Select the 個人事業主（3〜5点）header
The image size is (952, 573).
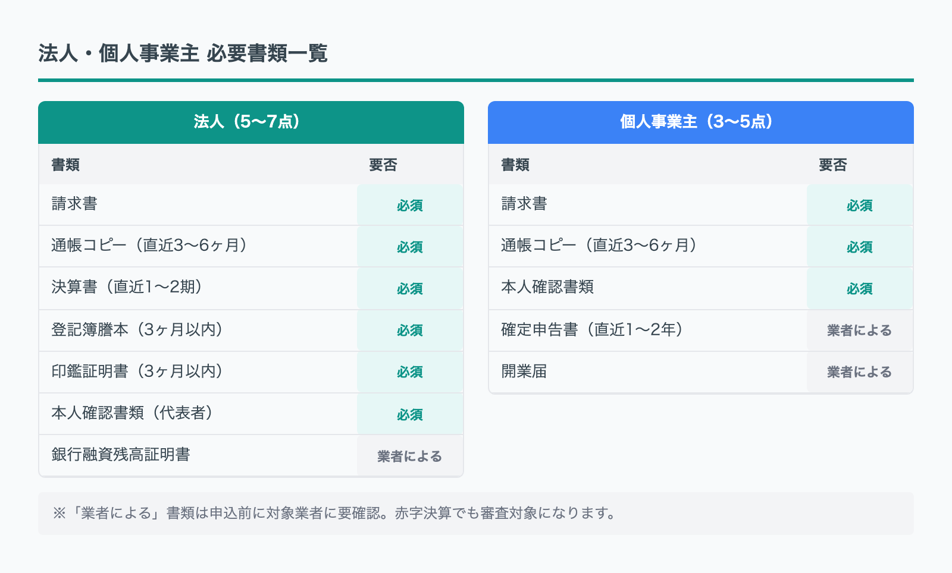tap(700, 122)
